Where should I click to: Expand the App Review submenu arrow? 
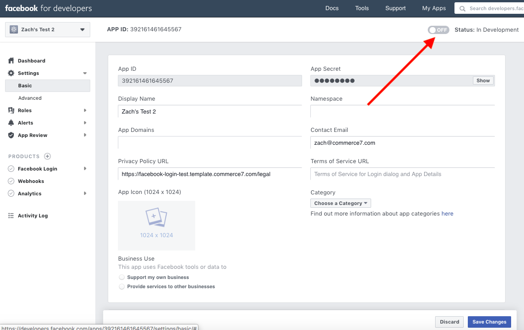pos(85,135)
